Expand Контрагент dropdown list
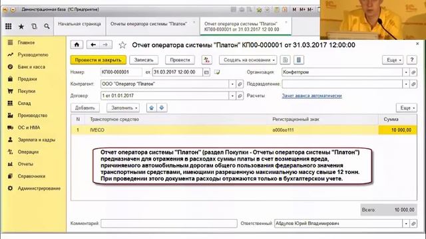 click(x=232, y=84)
